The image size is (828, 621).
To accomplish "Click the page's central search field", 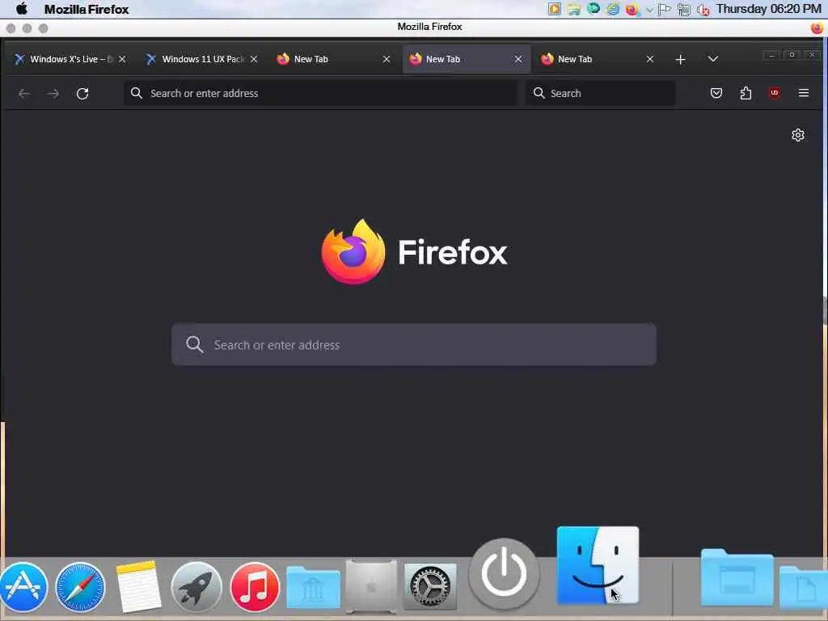I will click(414, 344).
